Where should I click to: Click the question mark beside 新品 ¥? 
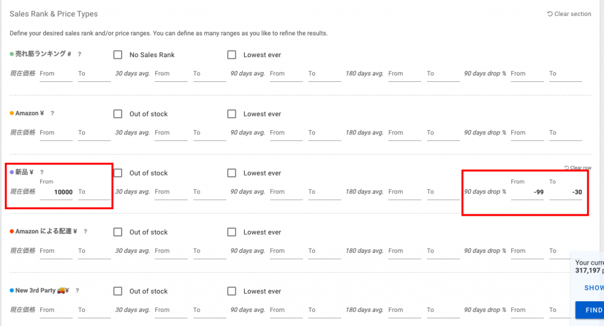[42, 172]
